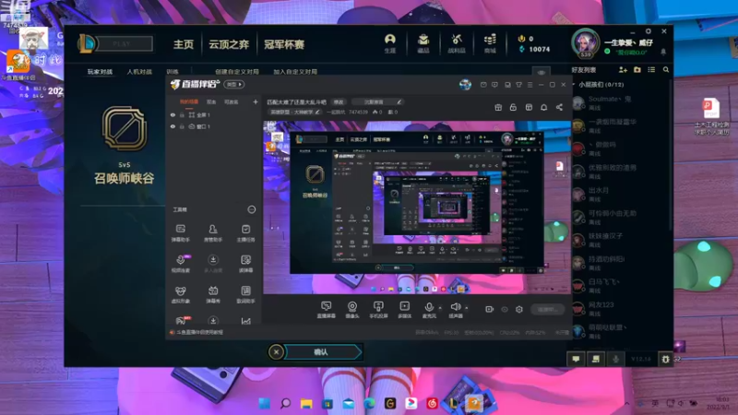738x415 pixels.
Task: Open the voice tool with purple badge
Action: [x=180, y=264]
